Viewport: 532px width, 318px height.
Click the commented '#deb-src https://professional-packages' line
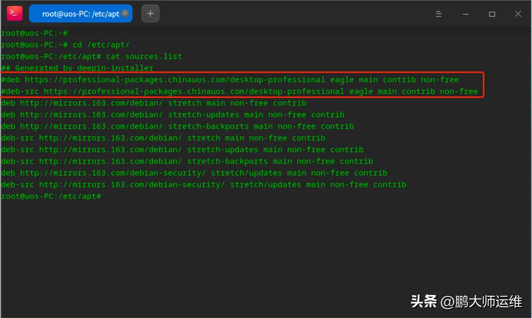(x=239, y=91)
